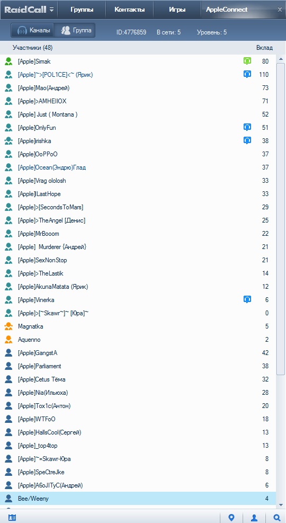Click the group ID:4776859 text
Viewport: 286px width, 523px height.
[x=131, y=32]
